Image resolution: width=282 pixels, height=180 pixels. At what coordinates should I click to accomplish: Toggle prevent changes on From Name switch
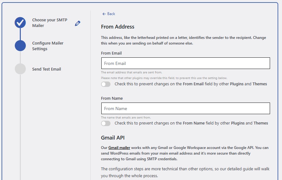tap(106, 123)
